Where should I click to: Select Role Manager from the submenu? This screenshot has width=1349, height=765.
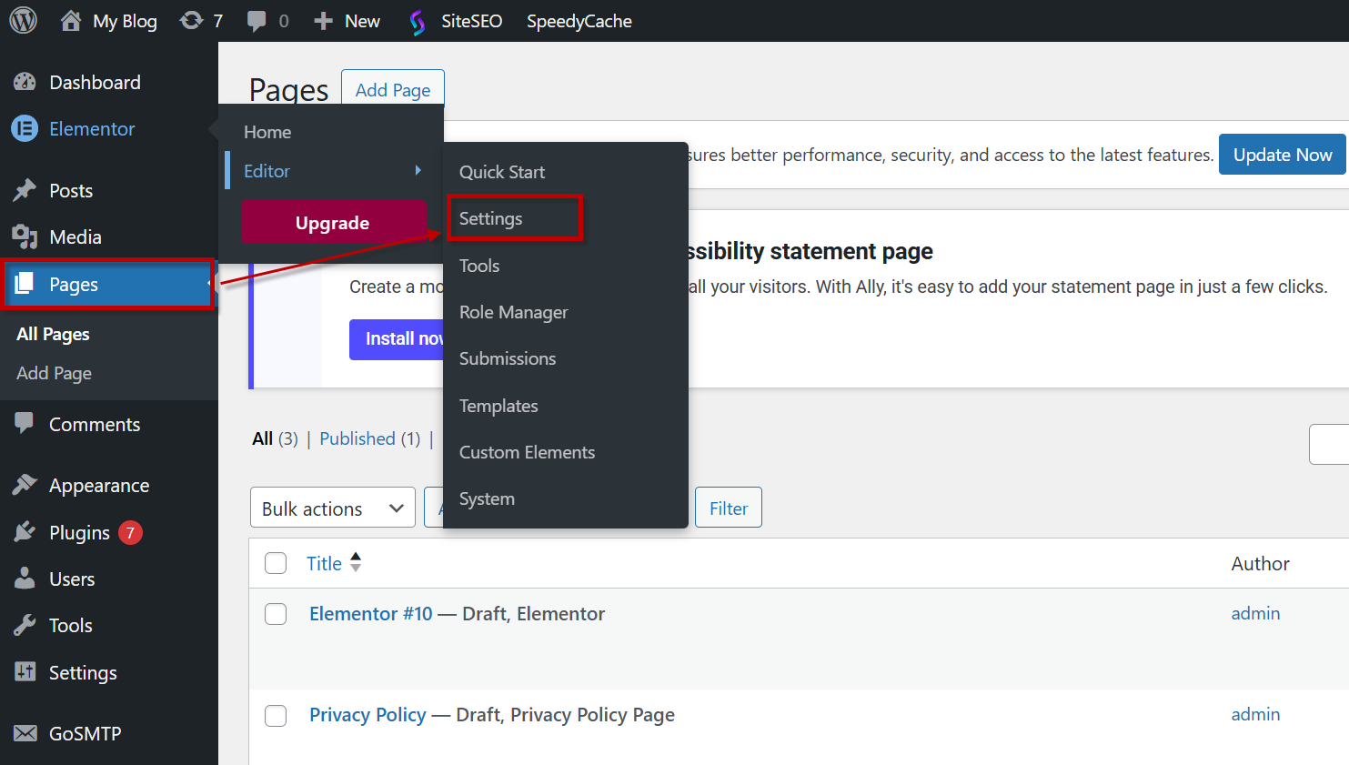(x=513, y=312)
